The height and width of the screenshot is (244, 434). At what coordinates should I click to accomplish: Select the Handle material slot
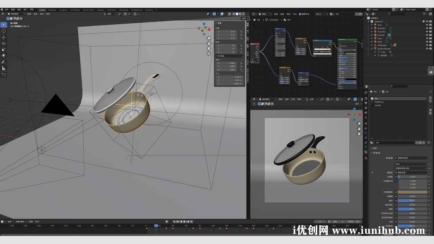coord(399,105)
